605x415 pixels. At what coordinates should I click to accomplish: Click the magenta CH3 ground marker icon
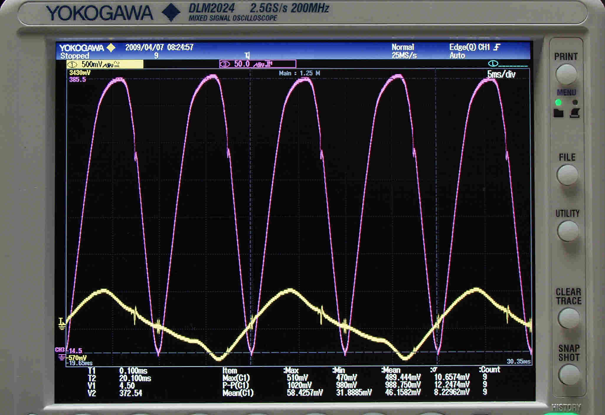coord(62,357)
